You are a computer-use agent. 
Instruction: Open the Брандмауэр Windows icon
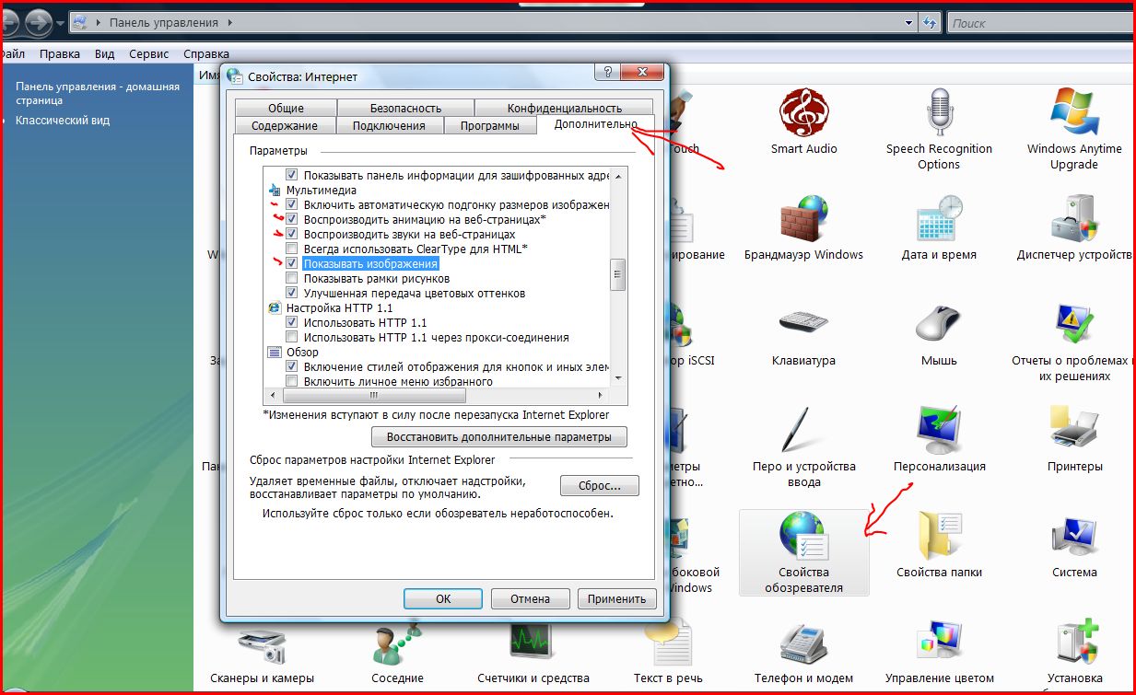(x=803, y=228)
